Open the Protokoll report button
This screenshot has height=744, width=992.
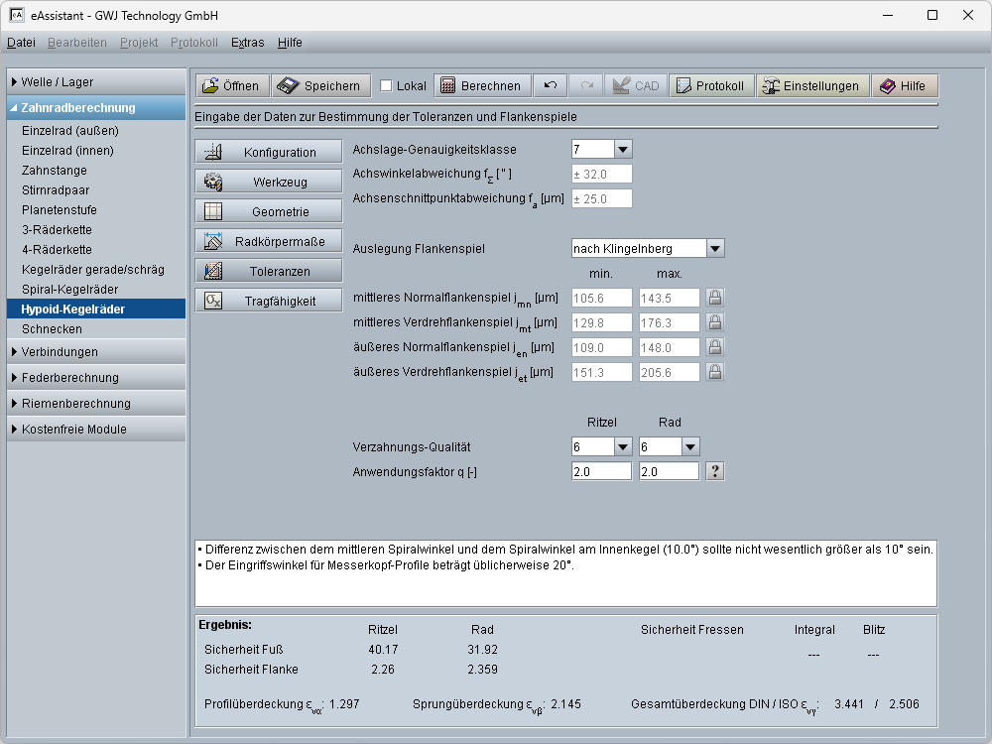click(x=710, y=86)
